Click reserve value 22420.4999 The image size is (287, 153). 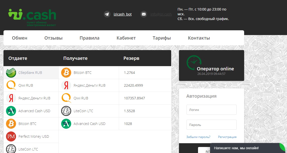click(133, 85)
